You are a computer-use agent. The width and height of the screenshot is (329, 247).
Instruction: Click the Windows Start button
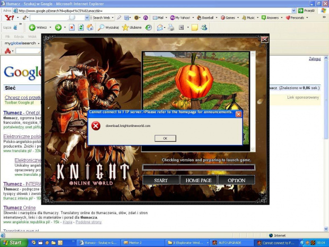tap(13, 243)
